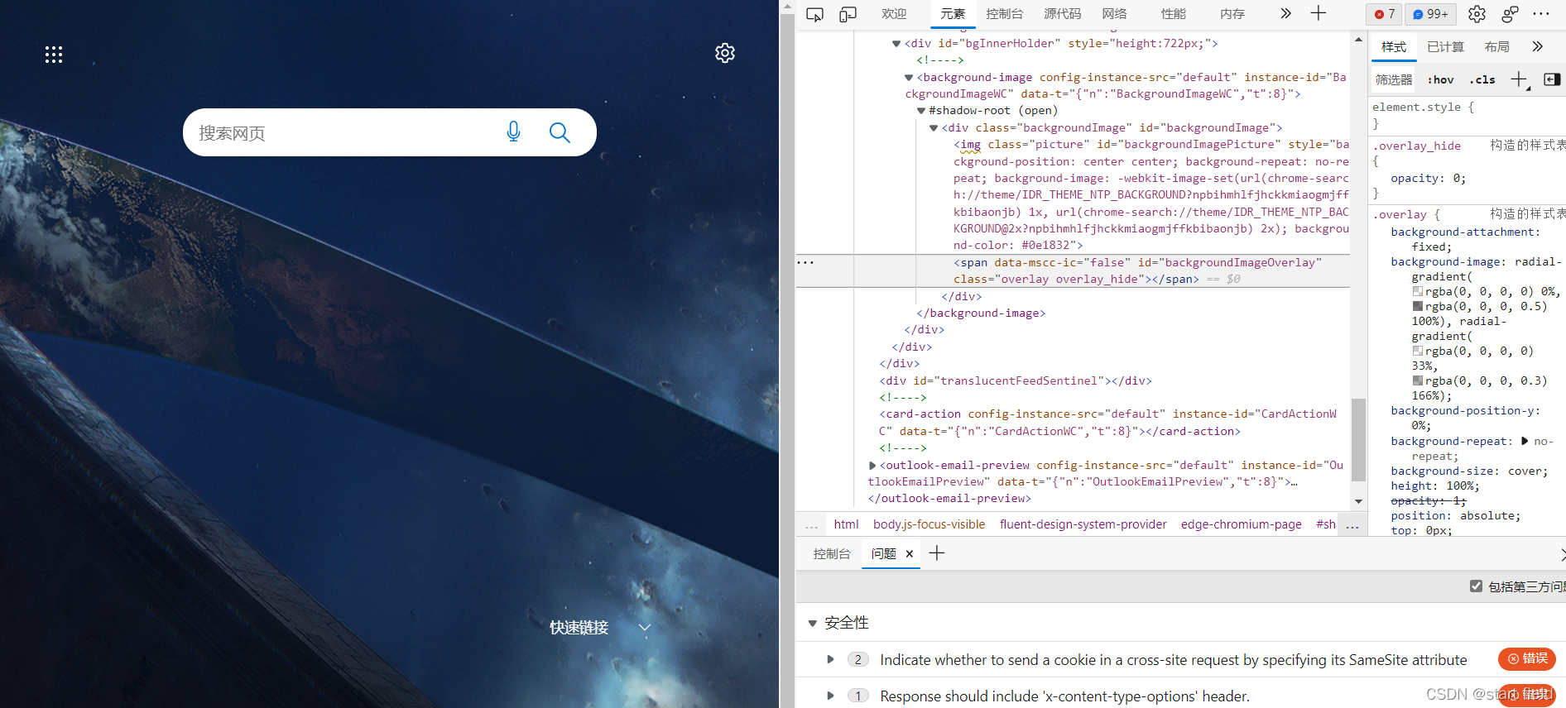The width and height of the screenshot is (1566, 708).
Task: Collapse the #shadow-root node
Action: click(920, 111)
